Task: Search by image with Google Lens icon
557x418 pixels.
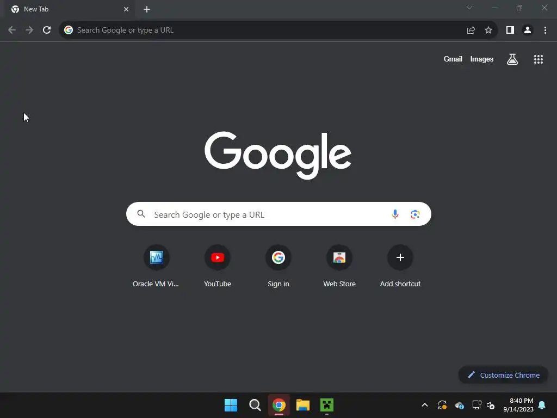Action: click(x=415, y=214)
